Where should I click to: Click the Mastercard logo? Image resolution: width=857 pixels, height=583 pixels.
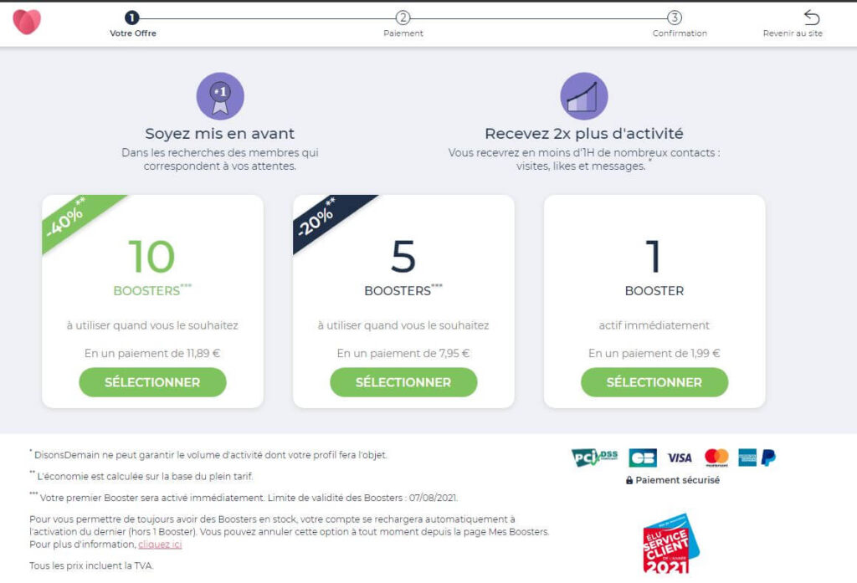coord(716,458)
